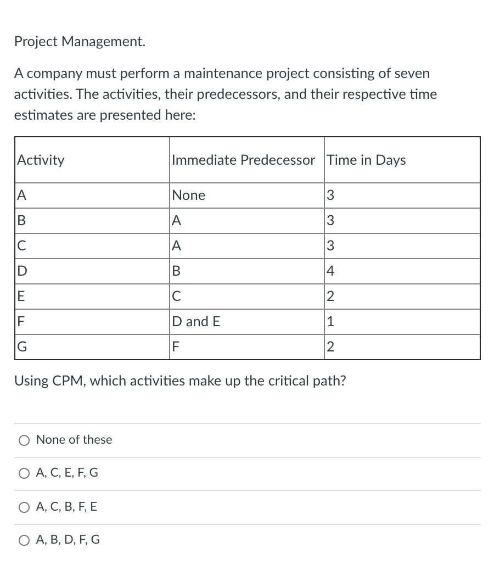This screenshot has width=494, height=570.
Task: Click the "A, C, E, F, G" answer text
Action: click(x=67, y=473)
